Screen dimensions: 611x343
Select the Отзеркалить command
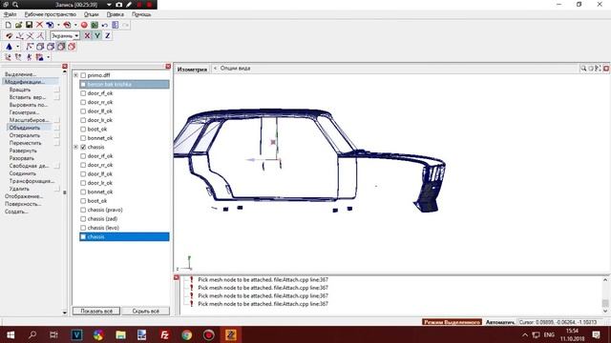pos(25,135)
